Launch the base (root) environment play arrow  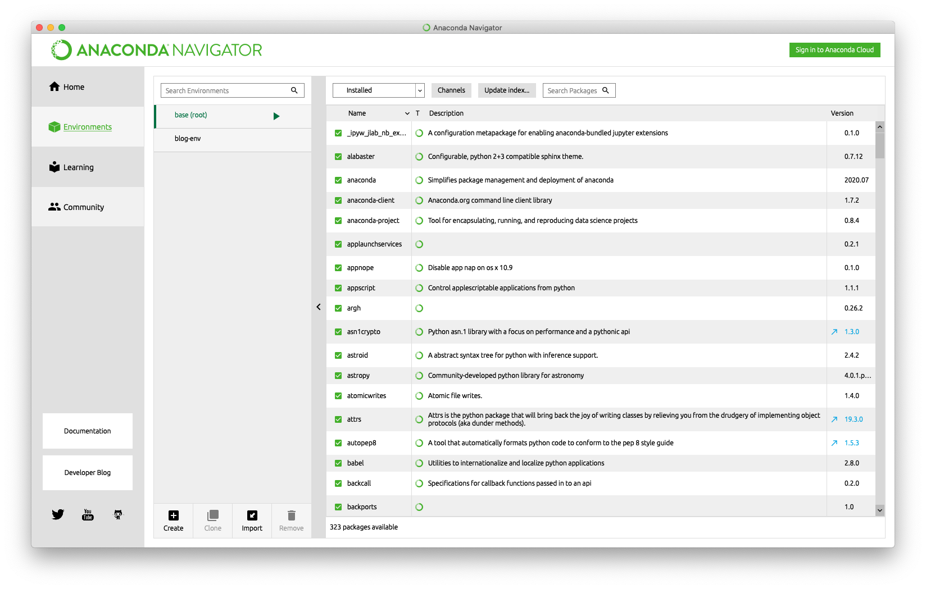click(x=276, y=116)
